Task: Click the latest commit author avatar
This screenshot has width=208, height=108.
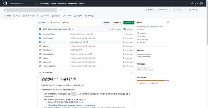Action: 40,29
